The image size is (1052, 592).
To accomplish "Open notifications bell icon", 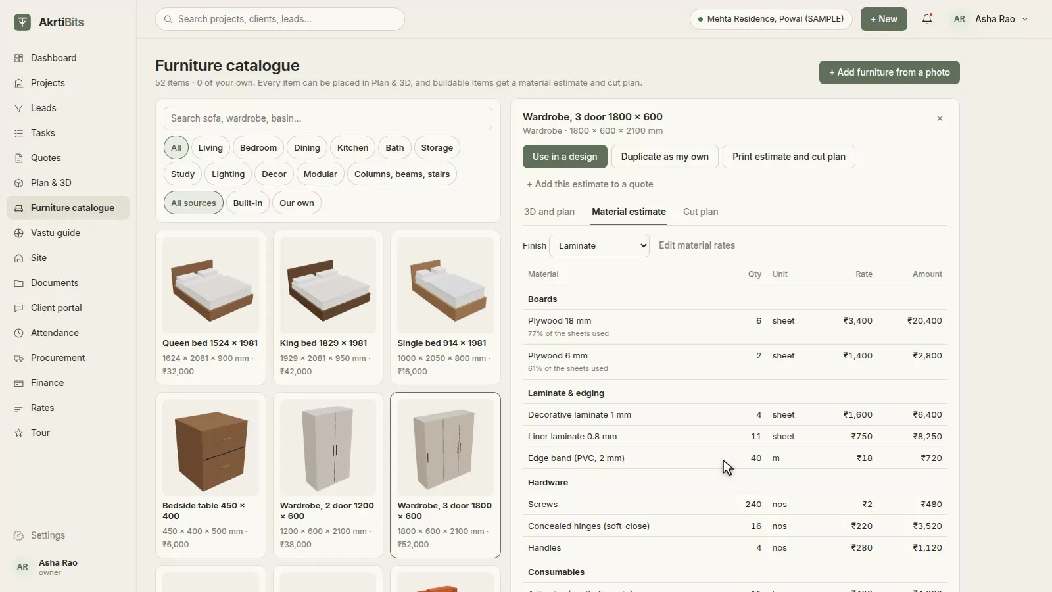I will point(927,19).
